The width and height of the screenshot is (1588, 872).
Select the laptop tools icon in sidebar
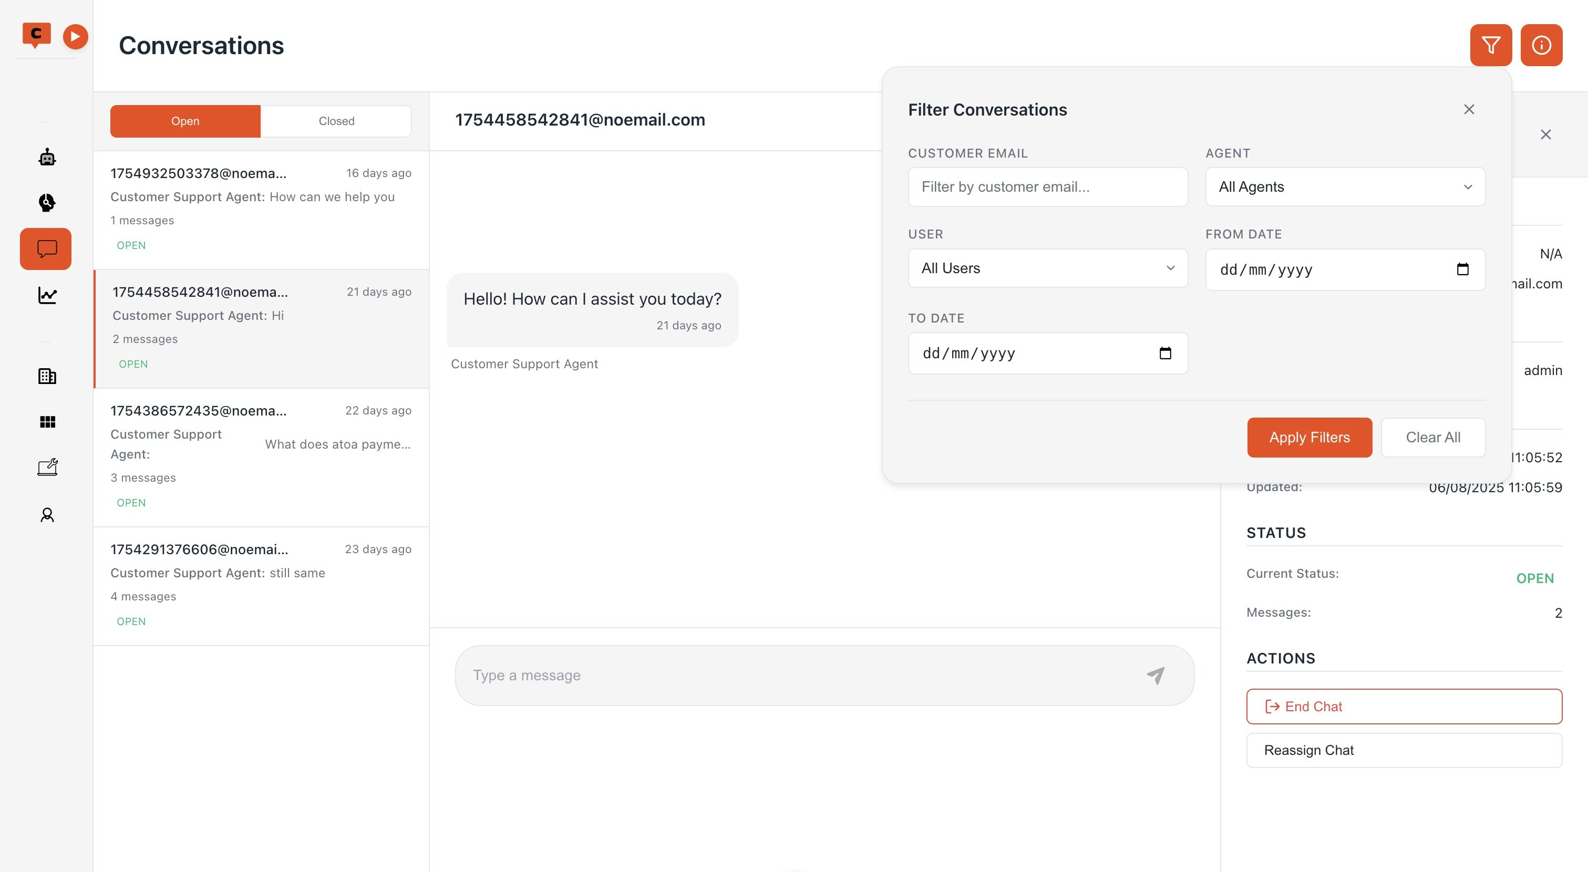(x=47, y=466)
